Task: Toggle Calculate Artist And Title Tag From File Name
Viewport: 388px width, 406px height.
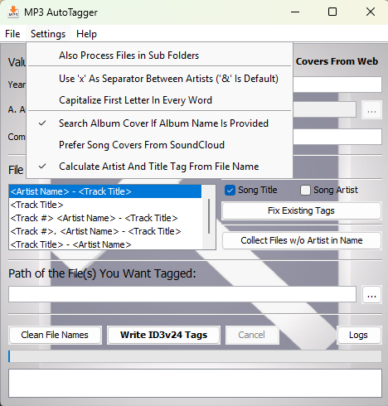Action: click(x=160, y=167)
